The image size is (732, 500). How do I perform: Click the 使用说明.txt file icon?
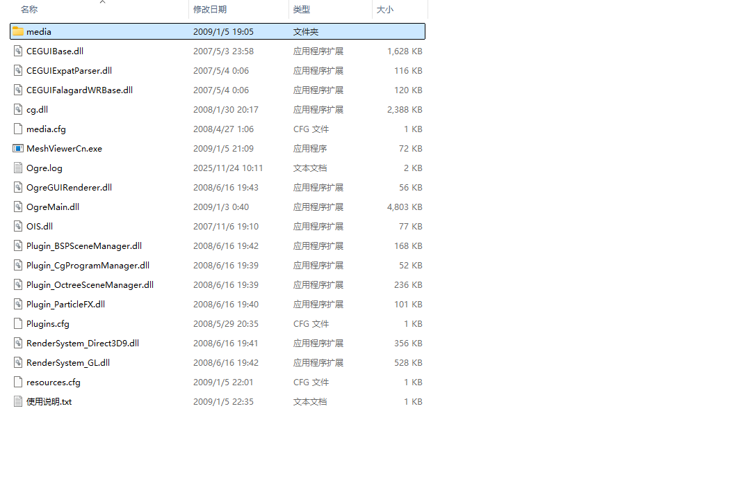(18, 401)
